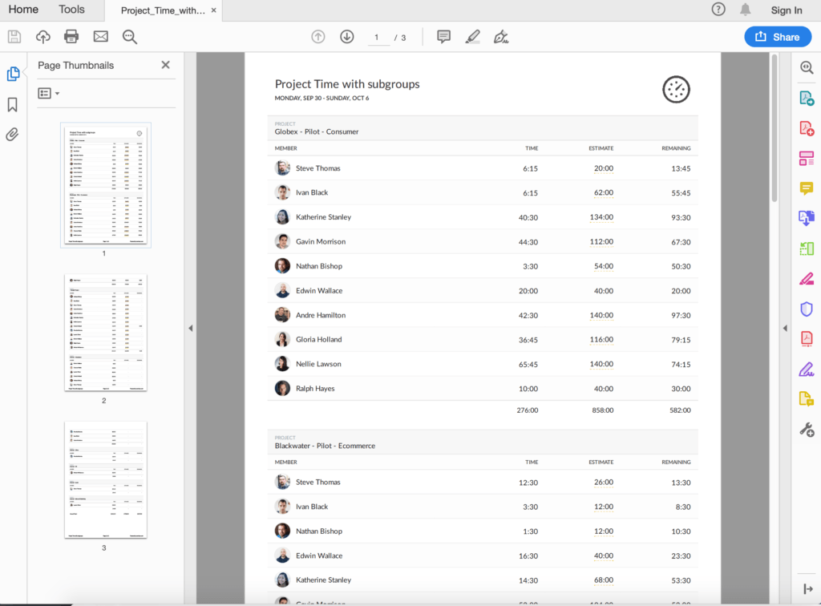Screen dimensions: 821x606
Task: Toggle the Bookmarks panel
Action: click(14, 103)
